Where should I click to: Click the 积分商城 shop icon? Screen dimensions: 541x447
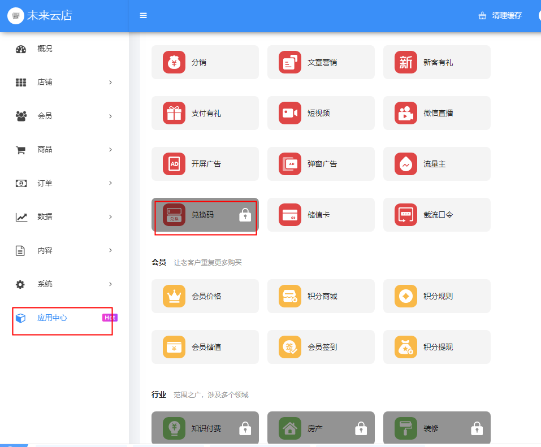coord(290,296)
